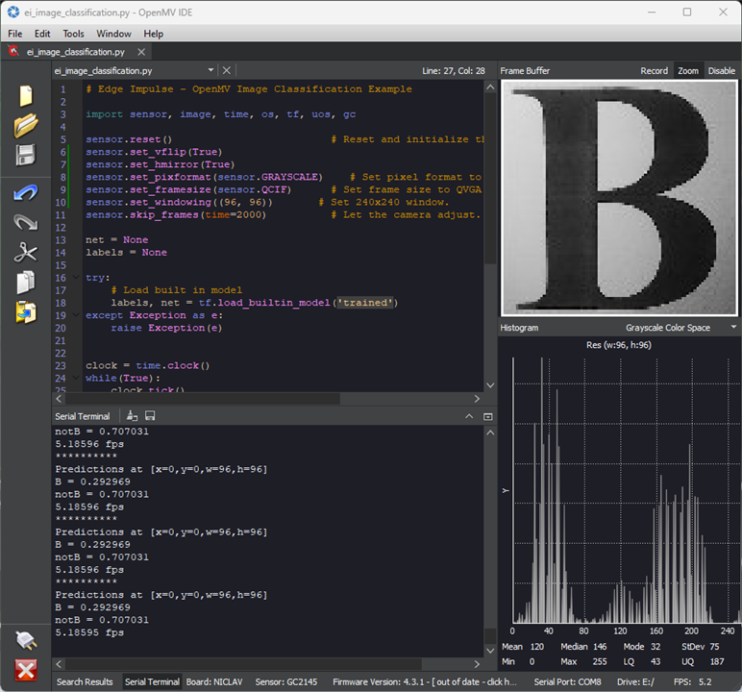The height and width of the screenshot is (692, 742).
Task: Undo the last edit with the blue arrow
Action: [26, 193]
